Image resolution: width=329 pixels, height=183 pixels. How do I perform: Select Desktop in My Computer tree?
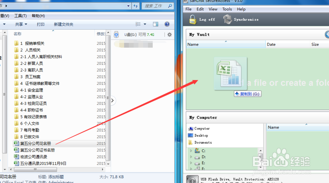coord(198,135)
